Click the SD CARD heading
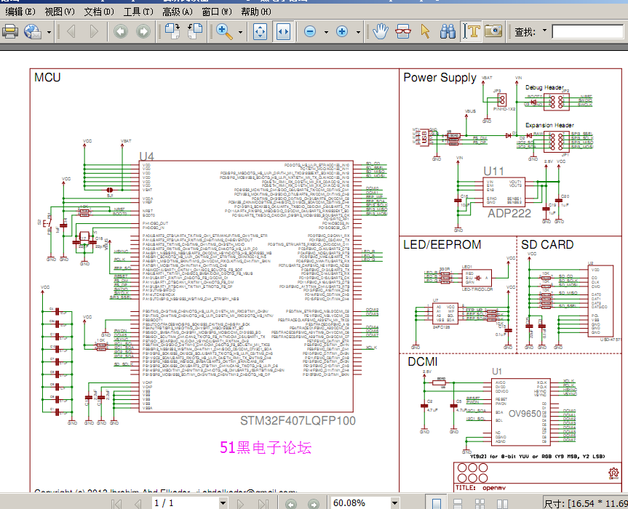This screenshot has height=509, width=628. (x=547, y=244)
